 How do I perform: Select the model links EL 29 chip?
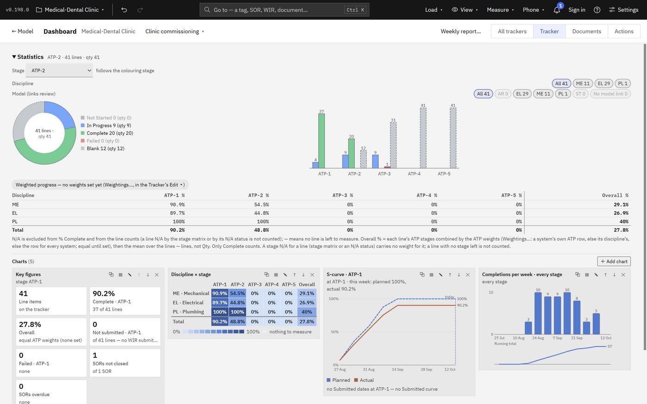(x=522, y=94)
